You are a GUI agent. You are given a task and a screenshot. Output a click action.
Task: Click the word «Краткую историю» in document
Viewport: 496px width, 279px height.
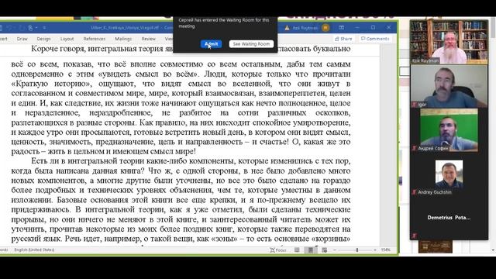click(51, 84)
